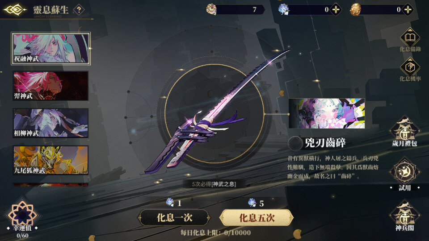Viewport: 429px width, 241px height.
Task: Open the 化息備錄 book icon
Action: click(x=410, y=37)
